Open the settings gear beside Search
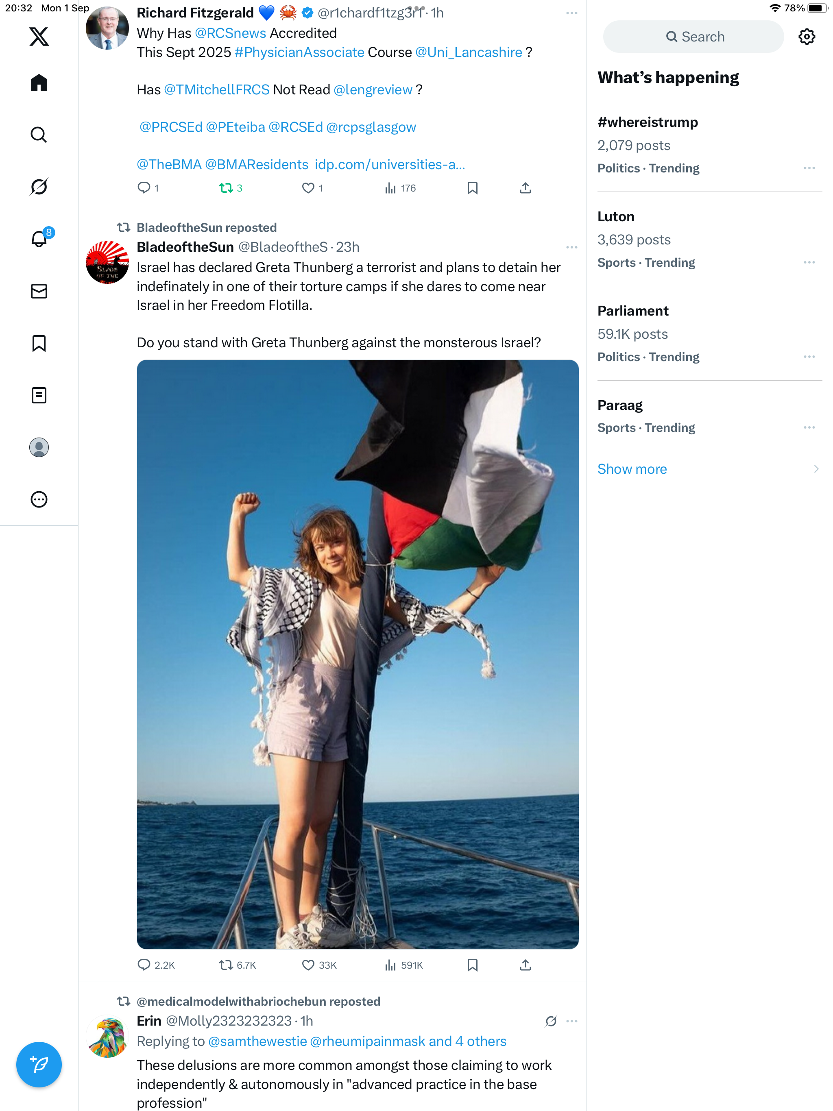Image resolution: width=833 pixels, height=1111 pixels. click(x=807, y=37)
